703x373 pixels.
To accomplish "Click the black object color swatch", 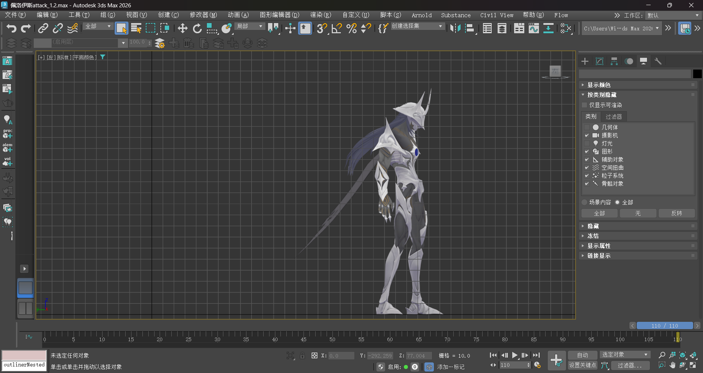I will coord(697,74).
